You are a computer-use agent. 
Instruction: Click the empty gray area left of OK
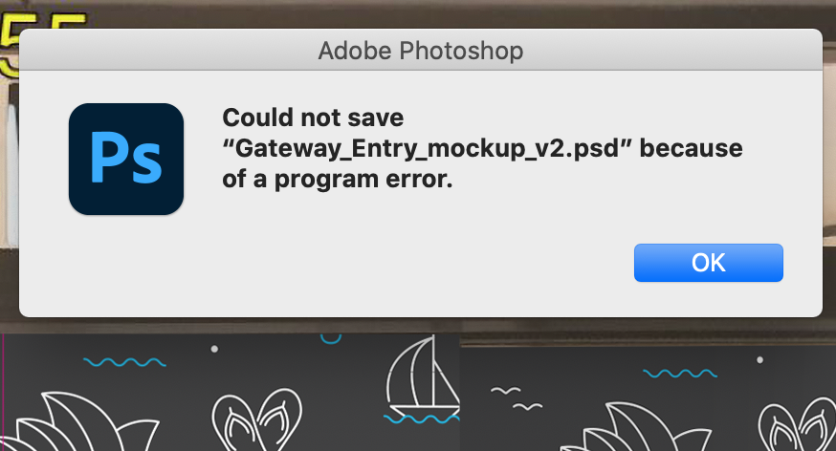point(478,264)
